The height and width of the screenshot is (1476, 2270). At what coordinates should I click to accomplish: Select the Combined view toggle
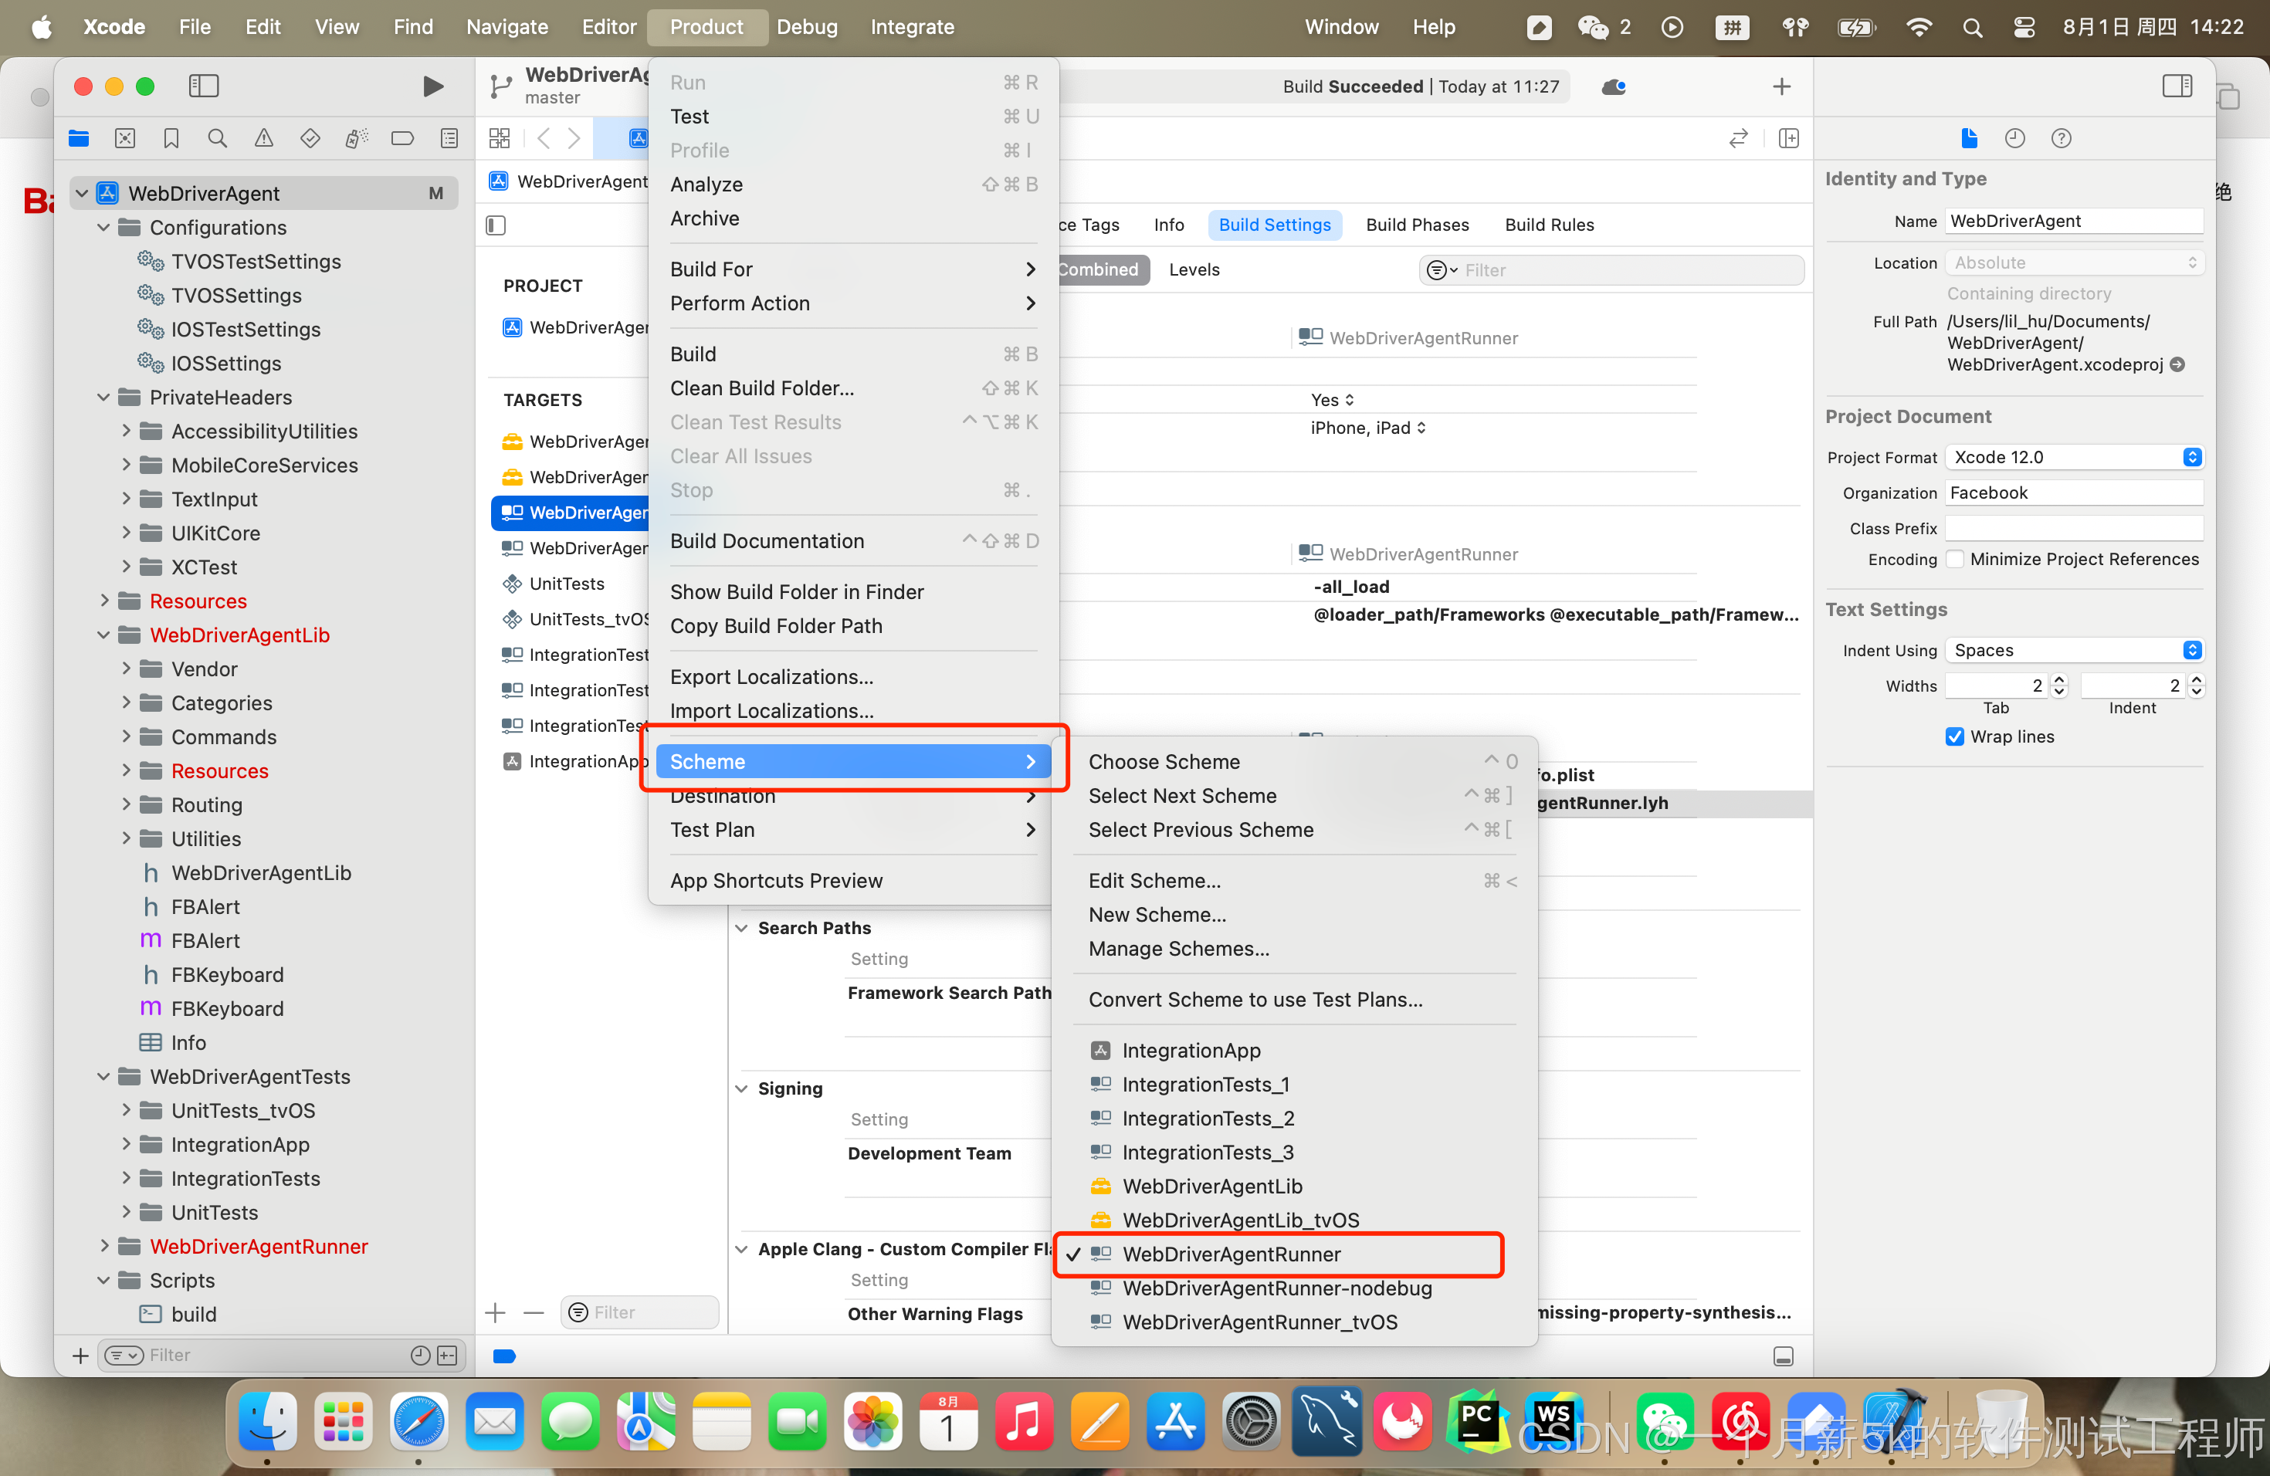click(1098, 270)
